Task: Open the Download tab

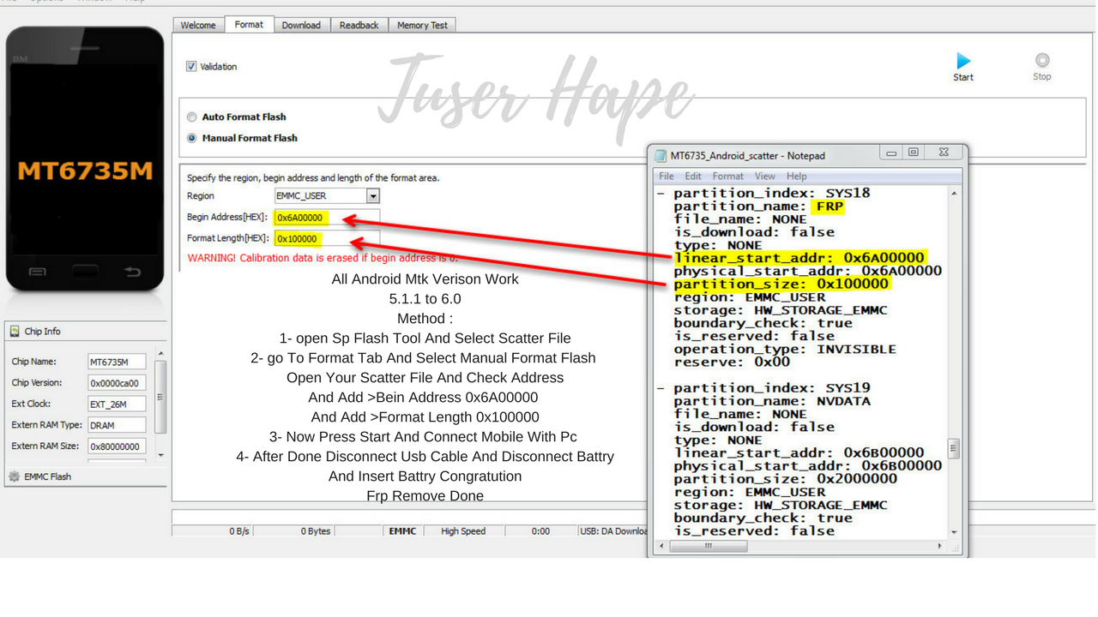Action: tap(301, 25)
